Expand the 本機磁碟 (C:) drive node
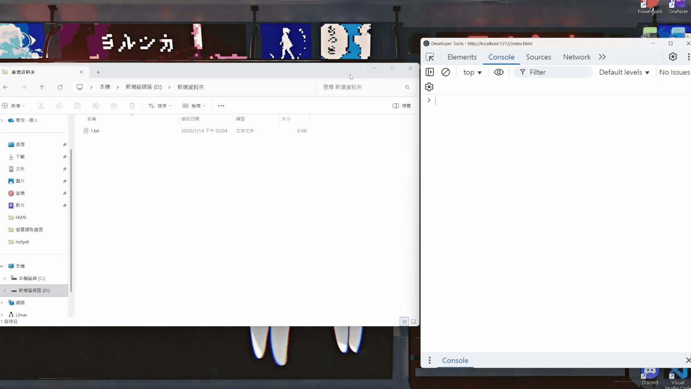Viewport: 691px width, 389px height. click(x=4, y=278)
